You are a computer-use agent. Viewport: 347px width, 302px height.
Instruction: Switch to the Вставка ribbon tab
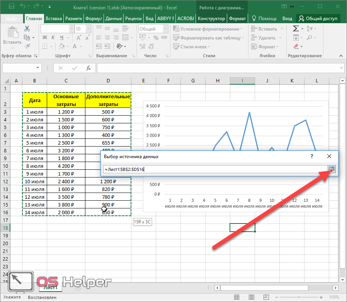pos(54,19)
